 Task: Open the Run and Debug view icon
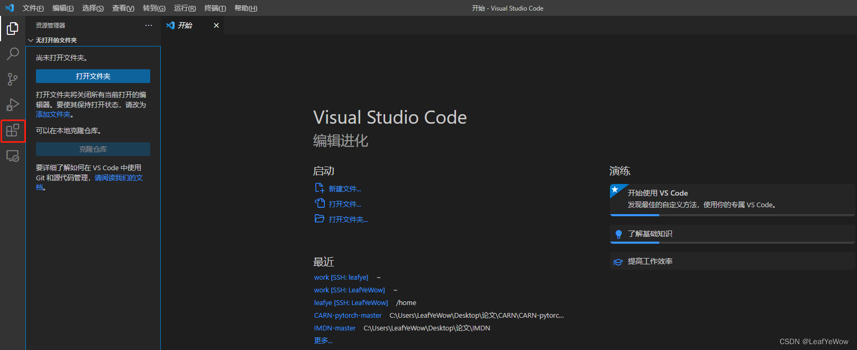coord(13,105)
